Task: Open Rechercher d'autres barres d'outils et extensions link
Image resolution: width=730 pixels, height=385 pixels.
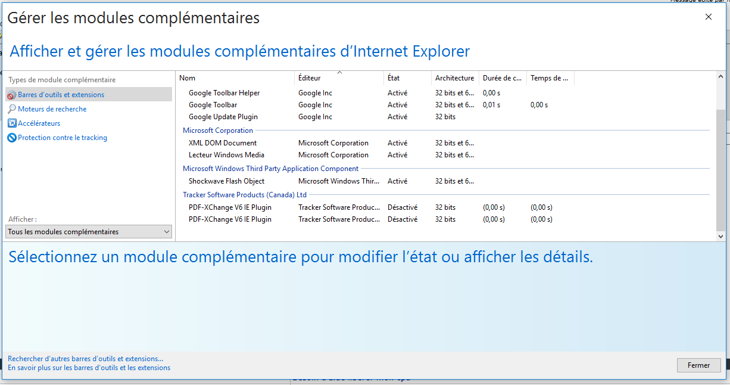Action: point(85,359)
